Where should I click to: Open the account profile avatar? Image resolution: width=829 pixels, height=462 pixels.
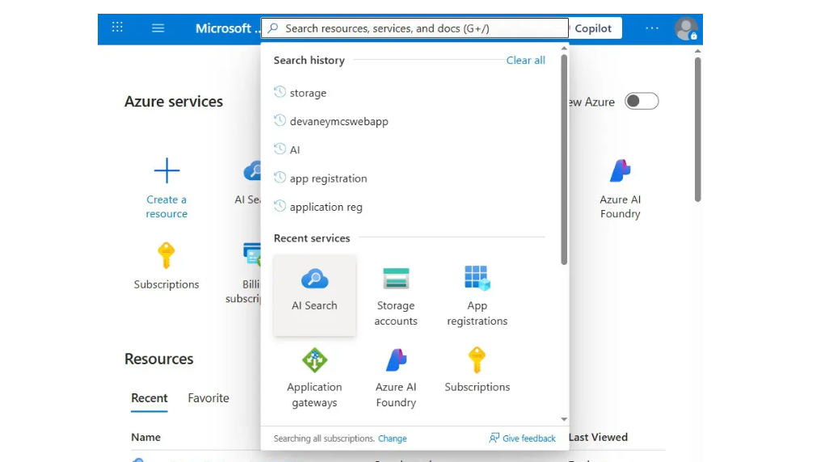click(x=686, y=28)
